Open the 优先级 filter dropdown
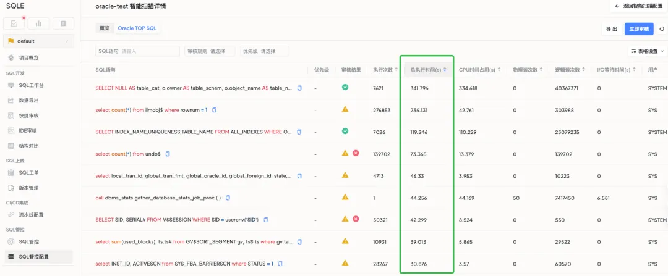668x276 pixels. (264, 51)
